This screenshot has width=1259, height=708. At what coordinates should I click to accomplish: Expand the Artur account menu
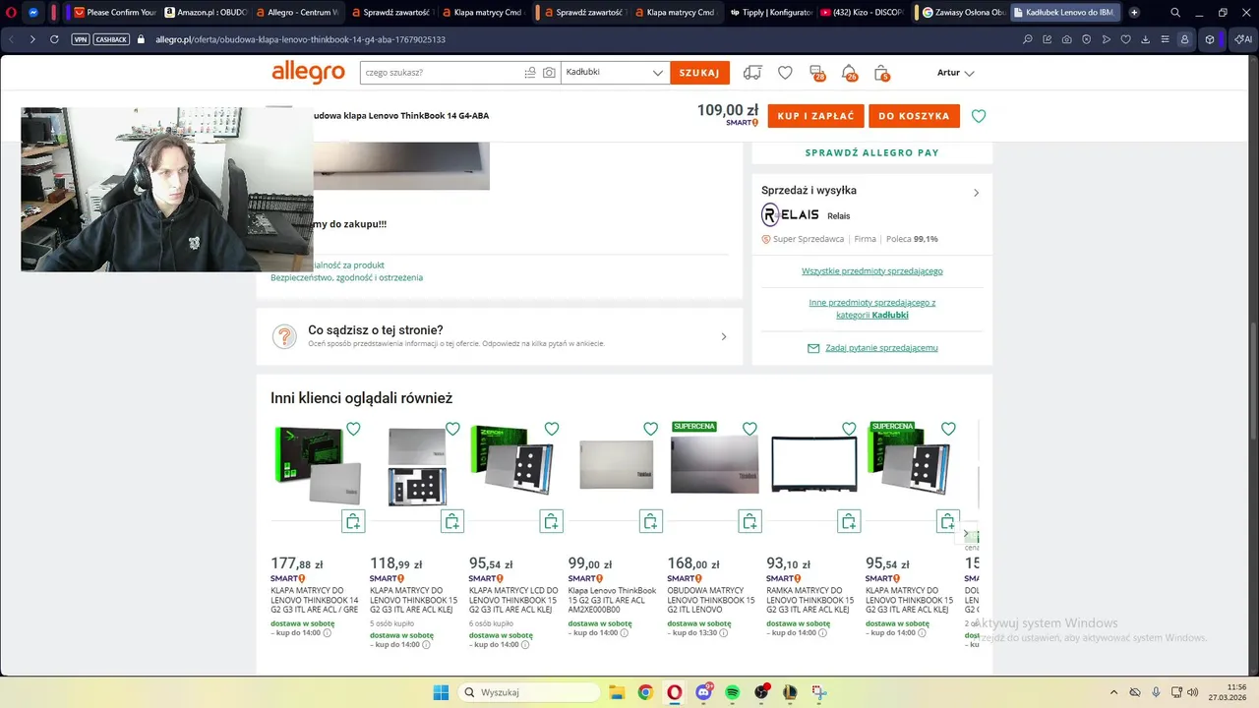click(955, 73)
